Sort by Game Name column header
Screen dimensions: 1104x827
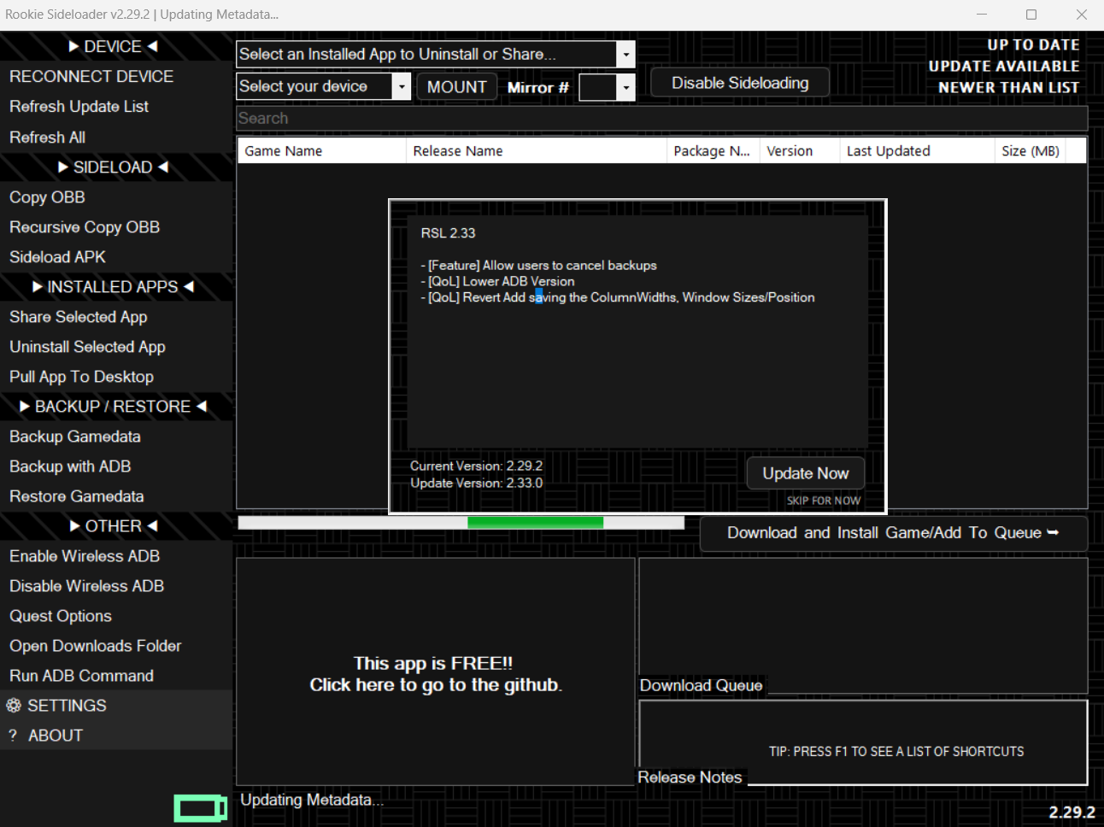click(x=321, y=151)
